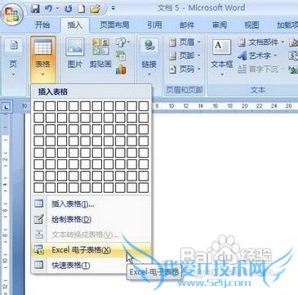Open file folder icon in quick access toolbar
The width and height of the screenshot is (298, 295).
point(95,9)
